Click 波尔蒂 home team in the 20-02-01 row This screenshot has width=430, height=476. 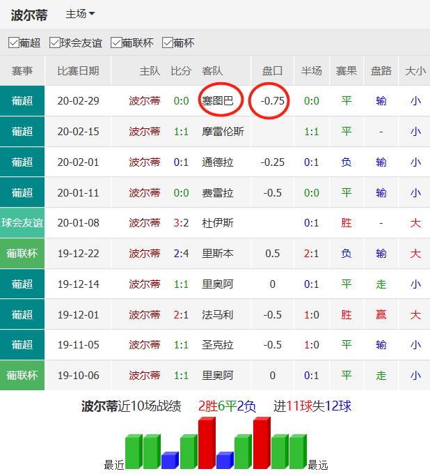tap(145, 162)
